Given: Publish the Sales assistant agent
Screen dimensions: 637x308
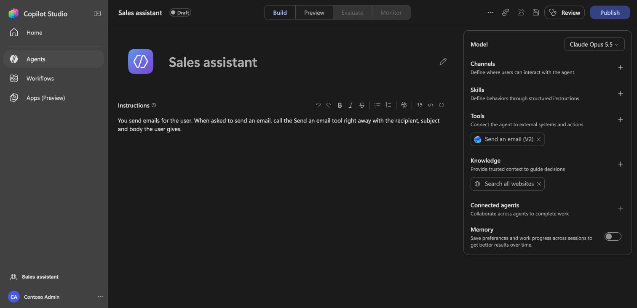Looking at the screenshot, I should pyautogui.click(x=610, y=13).
